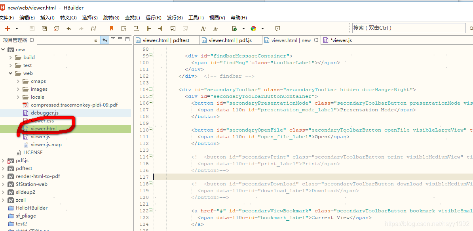Open the dropdown arrow beside New plus

tap(17, 29)
